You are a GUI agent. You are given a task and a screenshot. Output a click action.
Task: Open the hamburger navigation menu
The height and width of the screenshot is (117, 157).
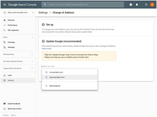tap(5, 4)
